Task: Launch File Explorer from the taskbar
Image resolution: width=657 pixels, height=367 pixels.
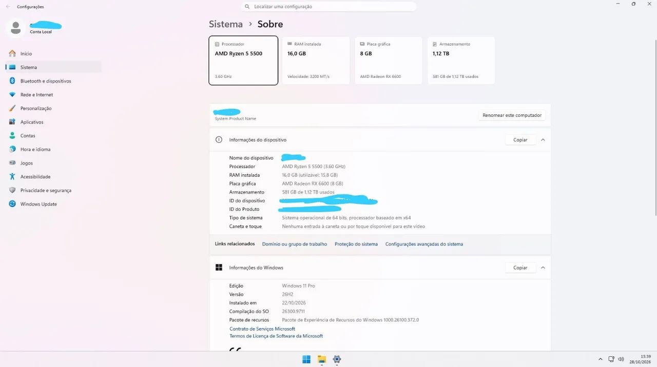Action: pyautogui.click(x=322, y=359)
